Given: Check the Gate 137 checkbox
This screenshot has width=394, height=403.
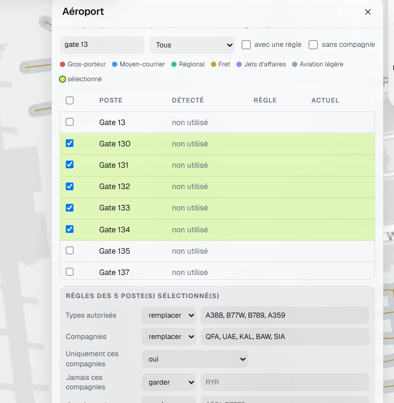Looking at the screenshot, I should coord(70,272).
